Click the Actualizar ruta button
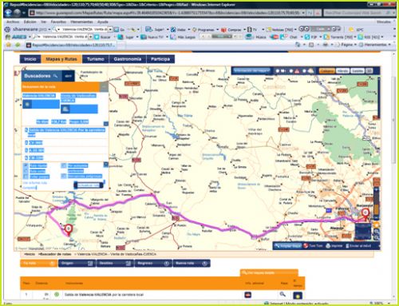 pyautogui.click(x=88, y=185)
